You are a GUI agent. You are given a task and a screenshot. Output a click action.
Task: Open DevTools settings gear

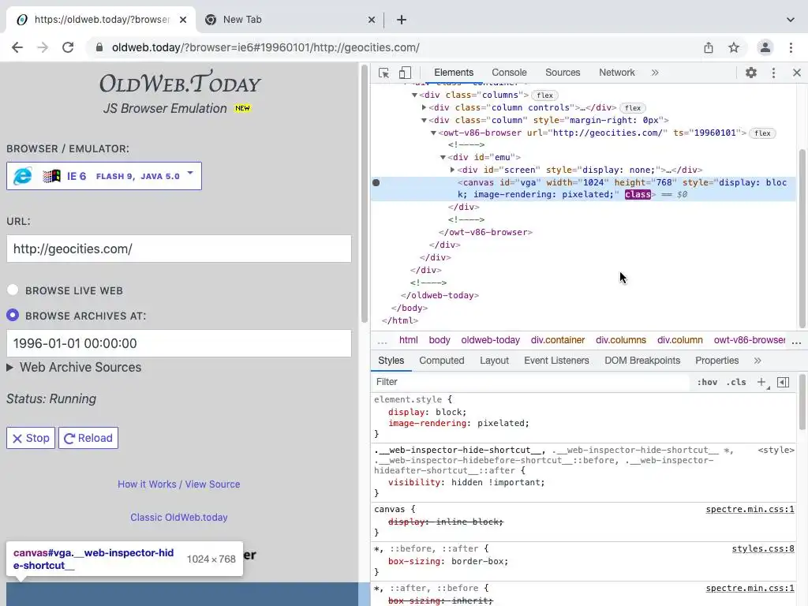751,73
